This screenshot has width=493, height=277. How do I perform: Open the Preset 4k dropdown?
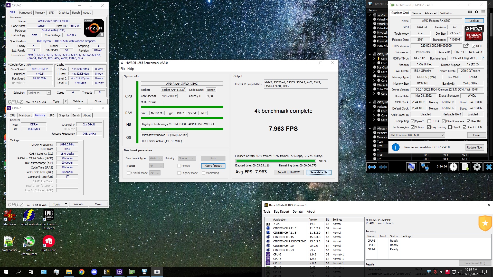coord(156,166)
